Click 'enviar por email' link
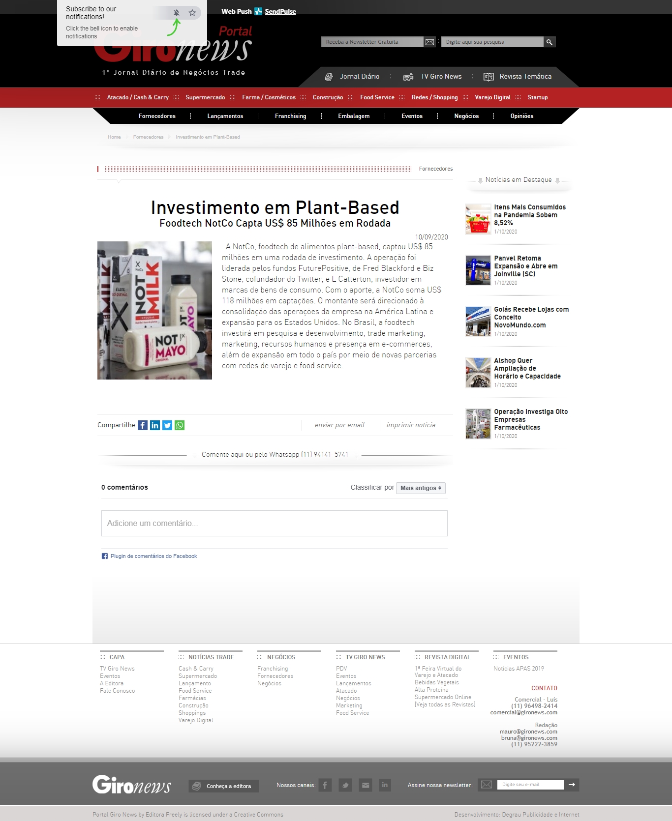Image resolution: width=672 pixels, height=821 pixels. (x=339, y=425)
